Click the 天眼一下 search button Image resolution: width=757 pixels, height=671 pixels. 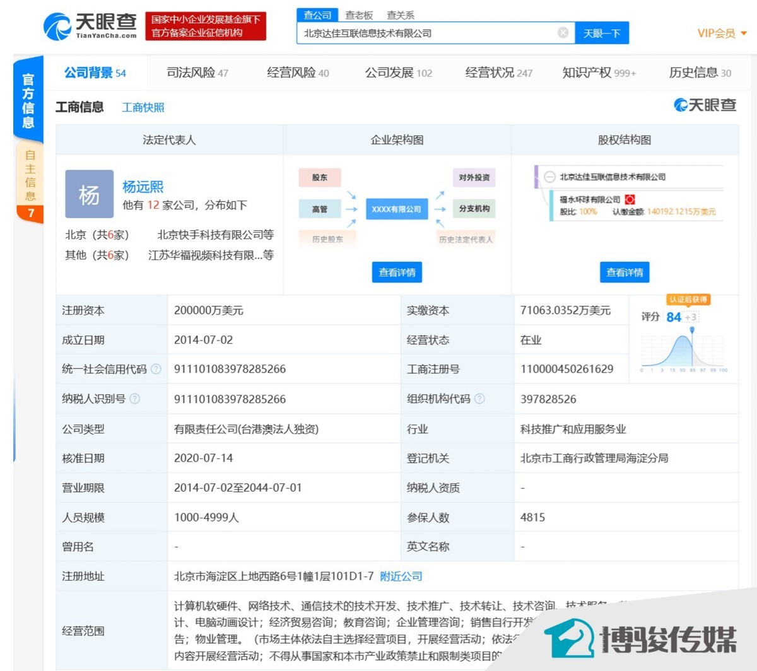pos(602,33)
